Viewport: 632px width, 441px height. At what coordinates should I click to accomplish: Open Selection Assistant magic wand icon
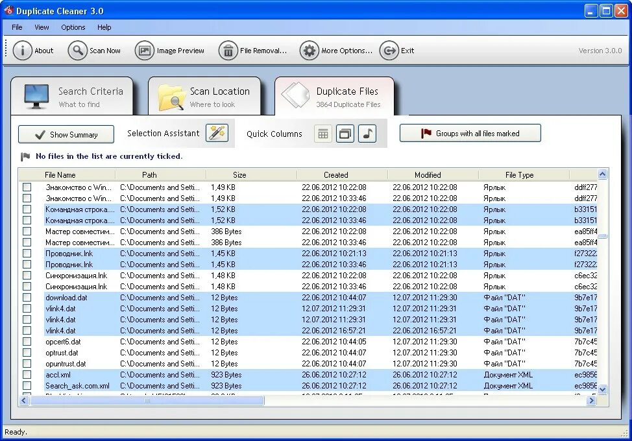click(217, 133)
